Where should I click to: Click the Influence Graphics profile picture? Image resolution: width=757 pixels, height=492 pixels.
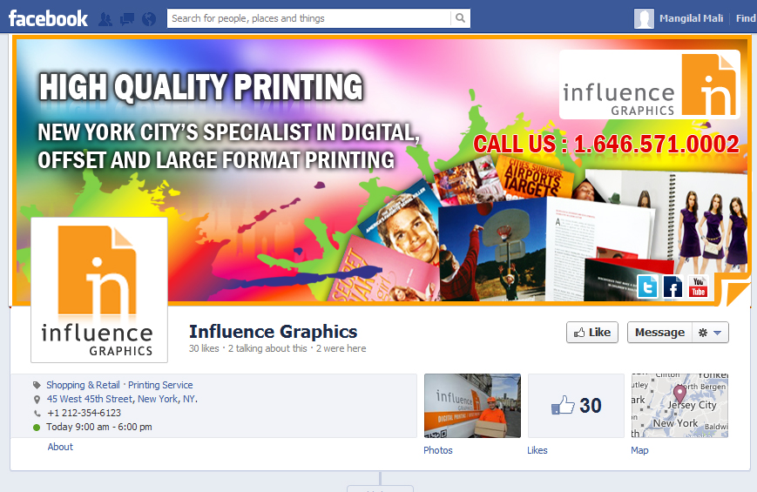click(x=99, y=290)
